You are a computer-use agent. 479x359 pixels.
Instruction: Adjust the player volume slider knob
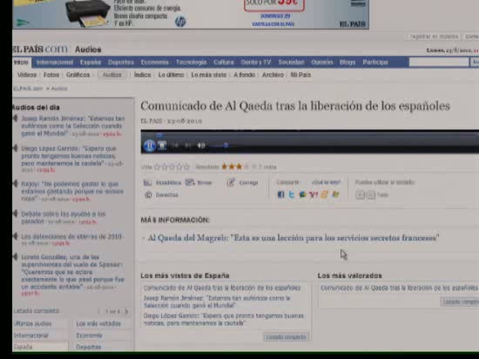tap(226, 146)
